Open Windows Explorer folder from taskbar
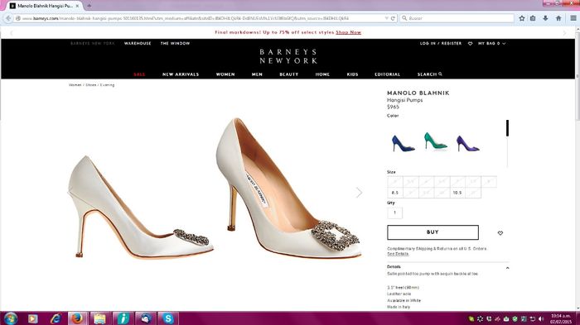 point(99,318)
